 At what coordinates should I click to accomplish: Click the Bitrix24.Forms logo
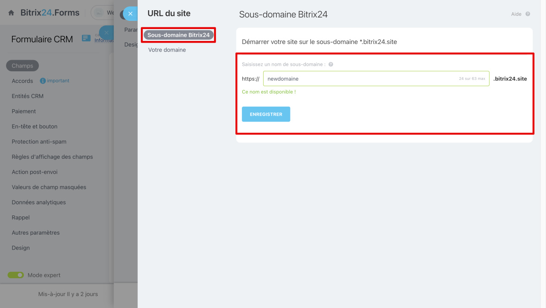[50, 13]
